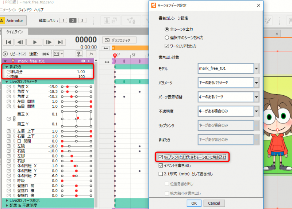
Task: Enable 2.1形式 (mtn) export checkbox
Action: click(161, 174)
